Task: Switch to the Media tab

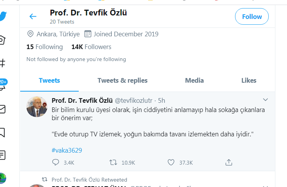Action: [x=194, y=80]
